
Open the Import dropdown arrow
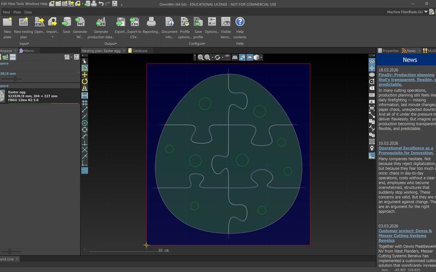pyautogui.click(x=52, y=37)
